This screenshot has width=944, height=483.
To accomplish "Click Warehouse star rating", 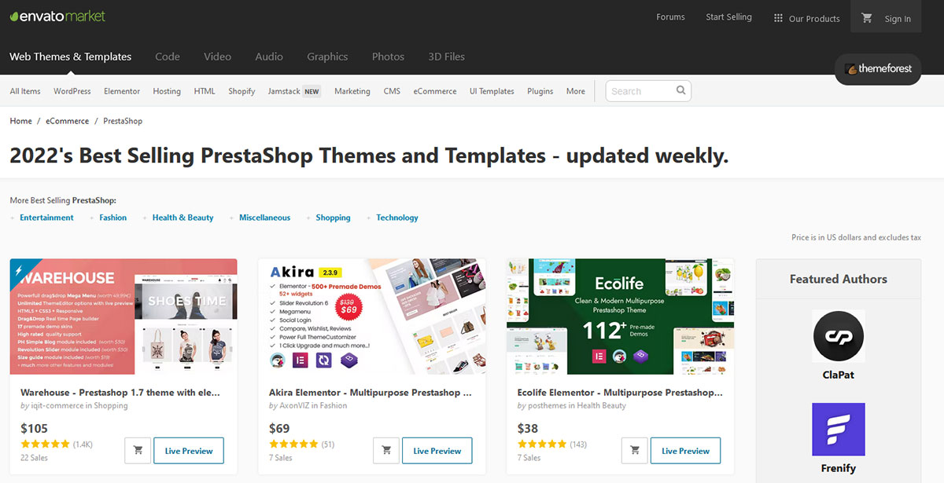I will [45, 445].
